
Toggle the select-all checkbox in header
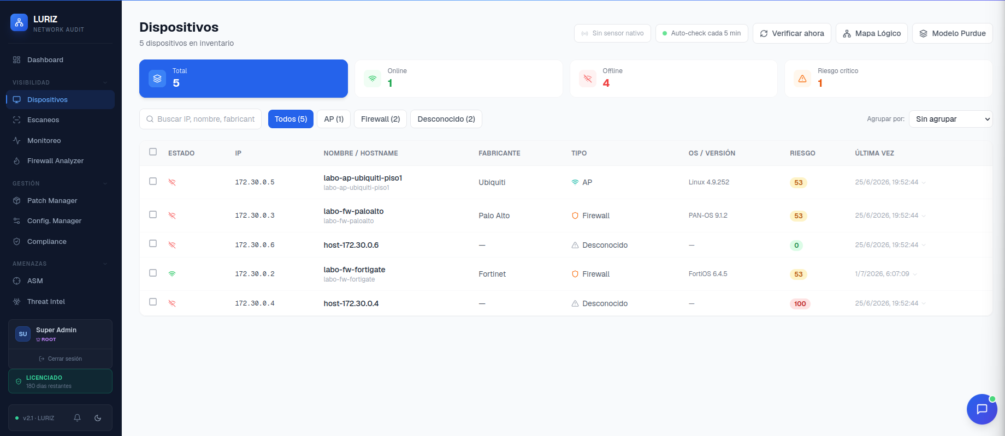(153, 152)
